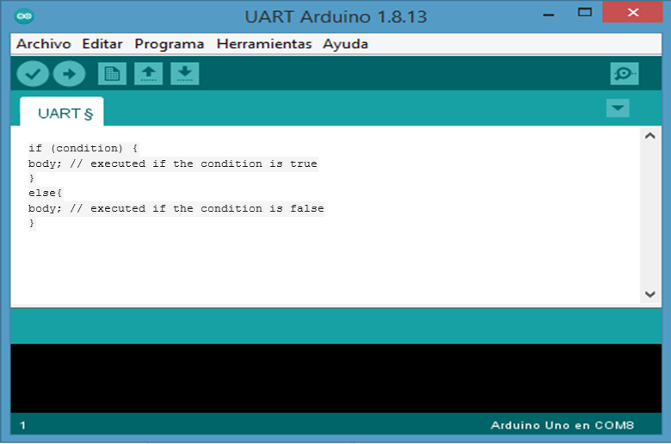The height and width of the screenshot is (444, 671).
Task: Open the Serial Monitor magnifier icon
Action: pyautogui.click(x=625, y=74)
